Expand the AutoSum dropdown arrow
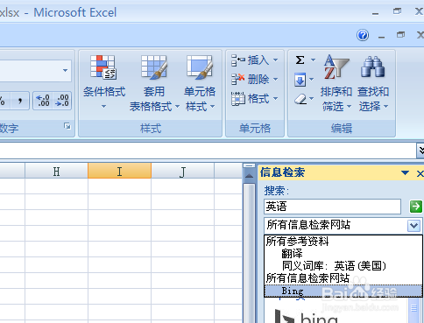 313,60
